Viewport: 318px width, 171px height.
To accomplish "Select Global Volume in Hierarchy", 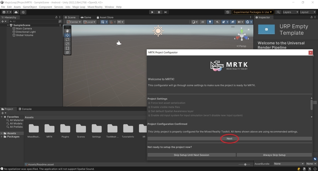I will (x=24, y=35).
